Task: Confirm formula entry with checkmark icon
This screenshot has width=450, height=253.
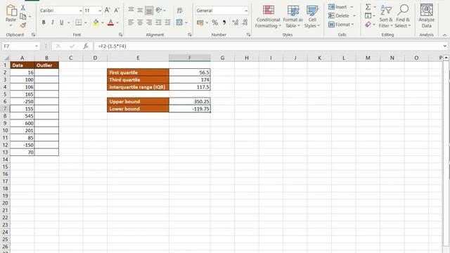Action: pyautogui.click(x=72, y=46)
